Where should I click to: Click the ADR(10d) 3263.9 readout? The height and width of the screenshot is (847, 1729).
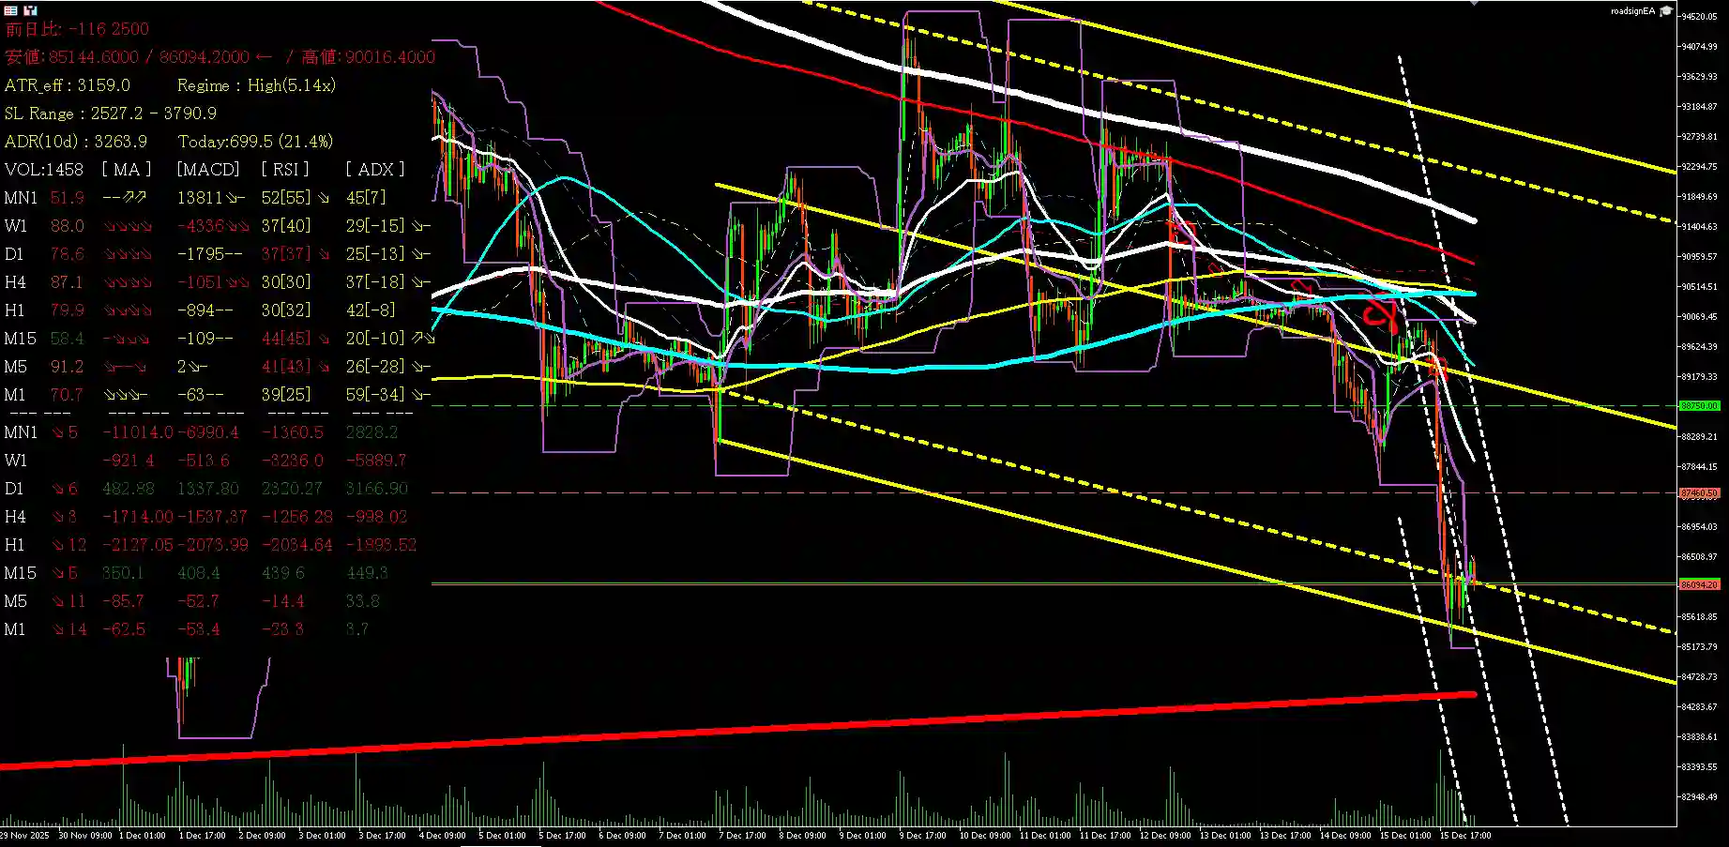pyautogui.click(x=76, y=142)
